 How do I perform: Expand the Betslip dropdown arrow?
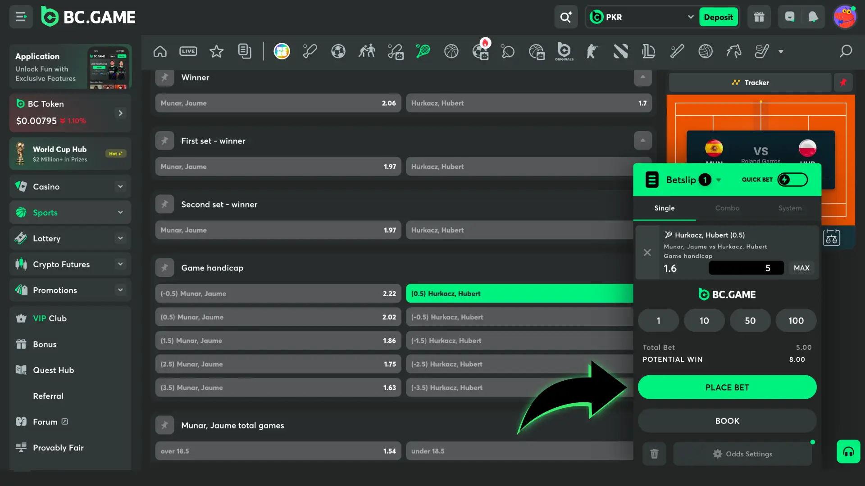[719, 180]
